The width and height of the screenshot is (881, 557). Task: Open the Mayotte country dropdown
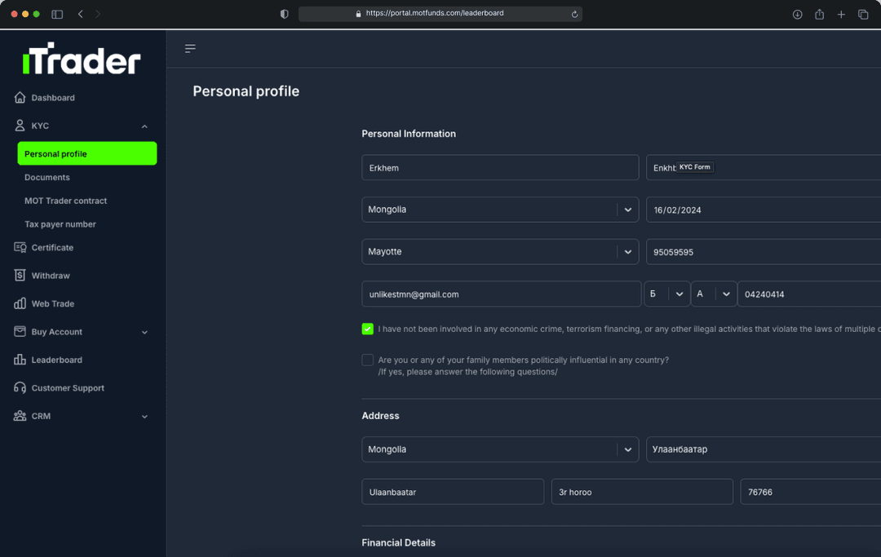(627, 252)
